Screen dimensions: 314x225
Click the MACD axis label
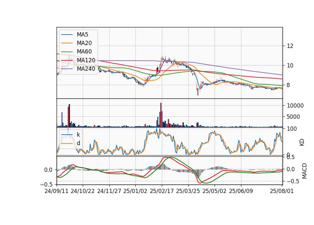point(305,171)
